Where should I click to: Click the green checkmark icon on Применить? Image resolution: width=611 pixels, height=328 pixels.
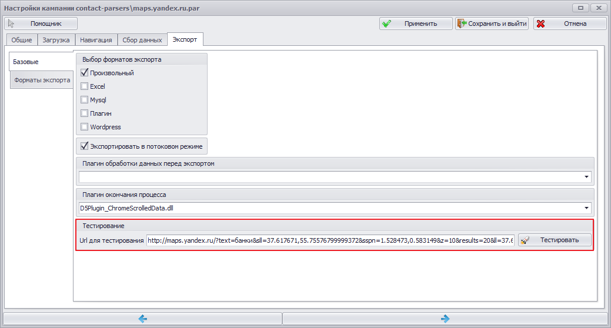coord(386,24)
